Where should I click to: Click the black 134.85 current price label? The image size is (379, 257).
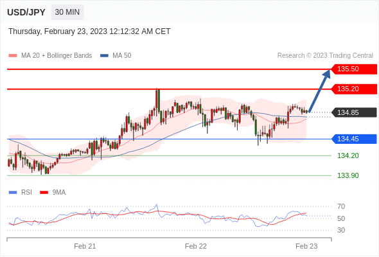tap(354, 112)
